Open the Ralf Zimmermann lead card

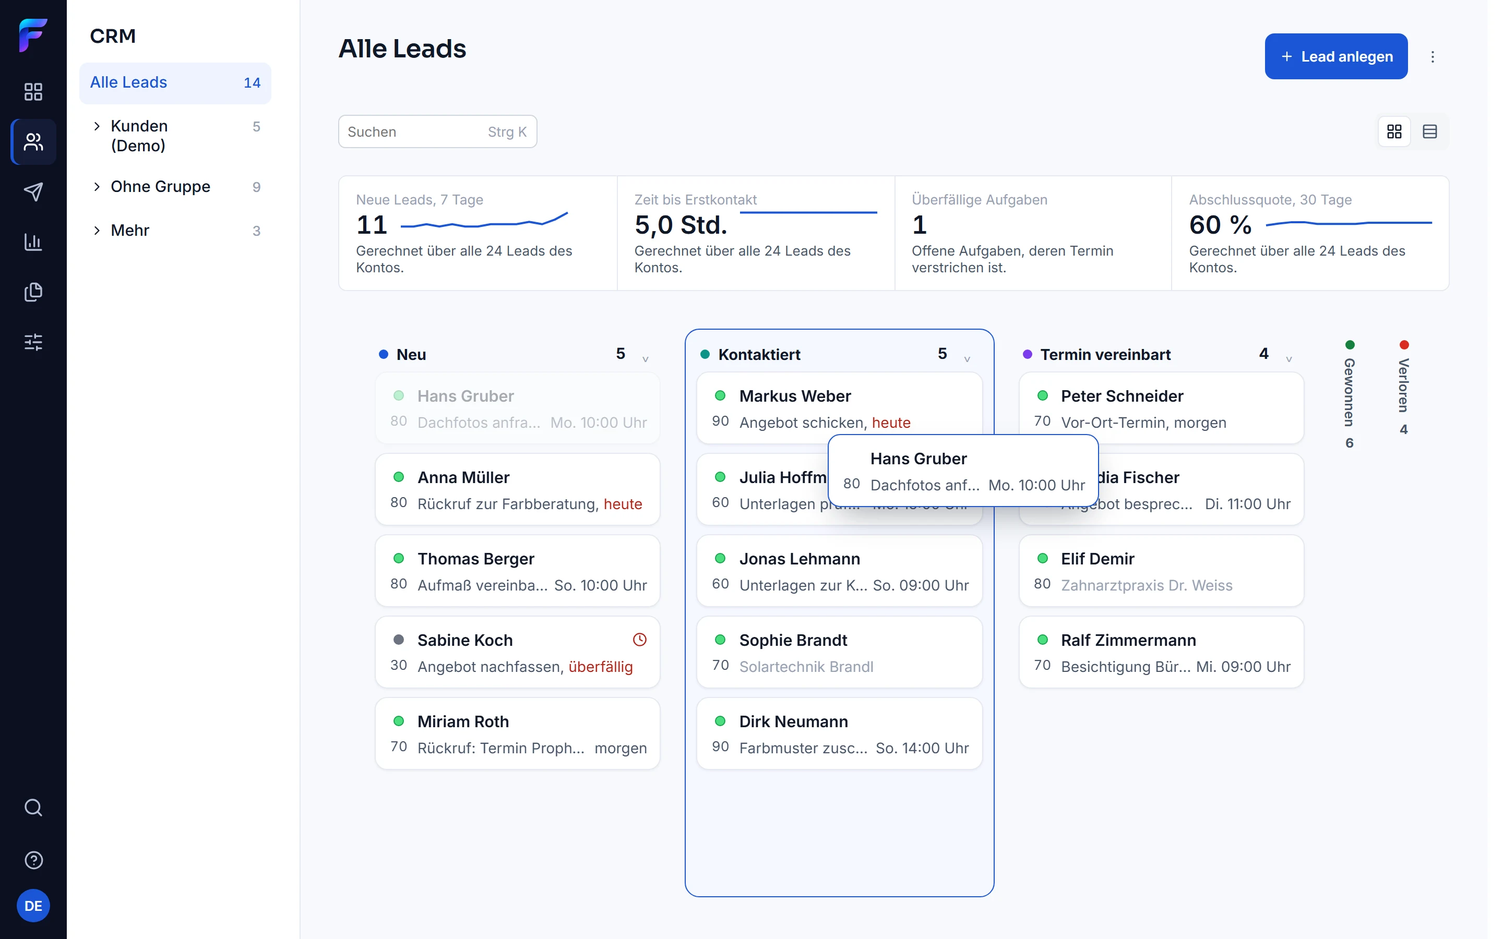1161,652
